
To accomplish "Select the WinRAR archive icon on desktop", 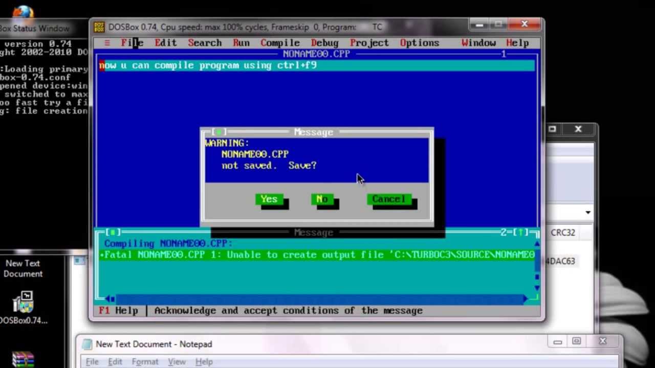I will click(23, 359).
